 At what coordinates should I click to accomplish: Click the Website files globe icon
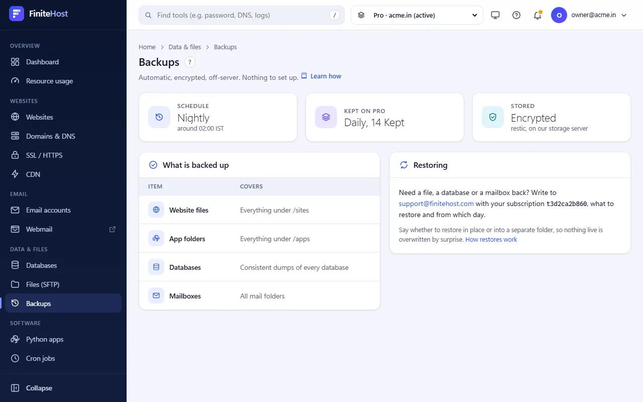[156, 210]
